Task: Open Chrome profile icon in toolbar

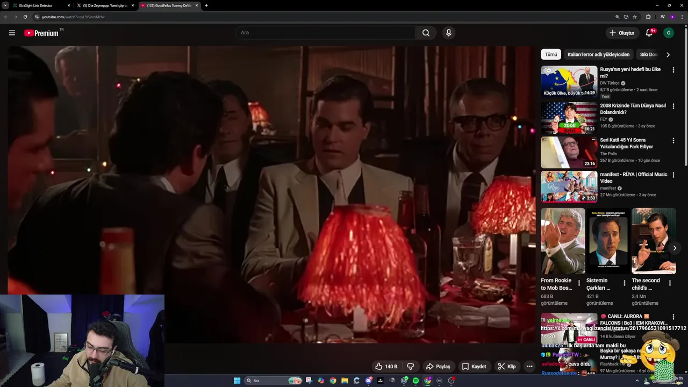Action: tap(672, 17)
